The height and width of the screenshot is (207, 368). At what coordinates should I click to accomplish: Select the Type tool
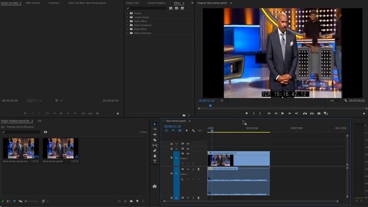pos(155,161)
